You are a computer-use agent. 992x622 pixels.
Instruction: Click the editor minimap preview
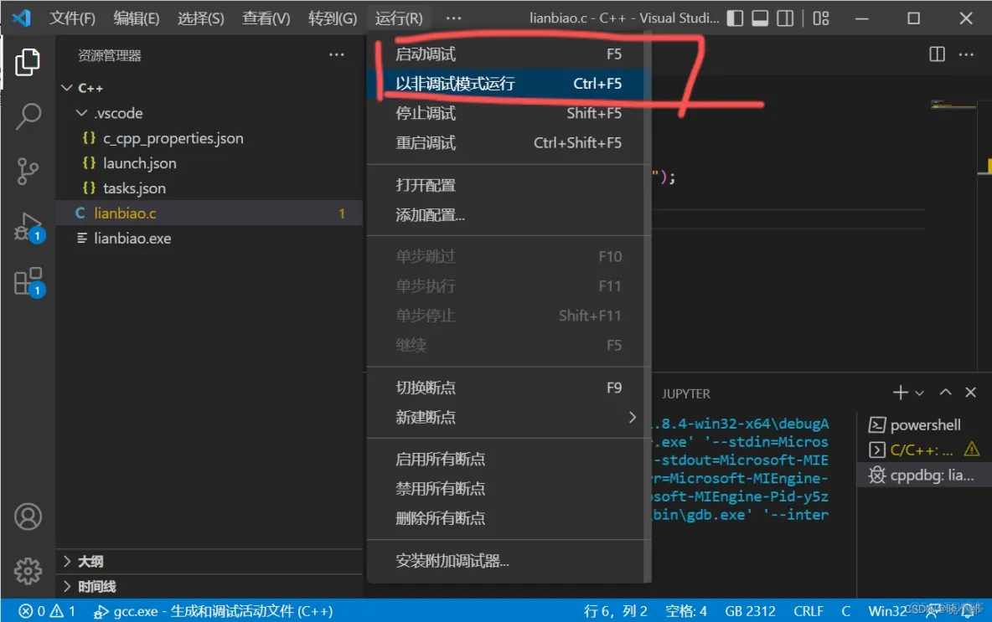953,105
